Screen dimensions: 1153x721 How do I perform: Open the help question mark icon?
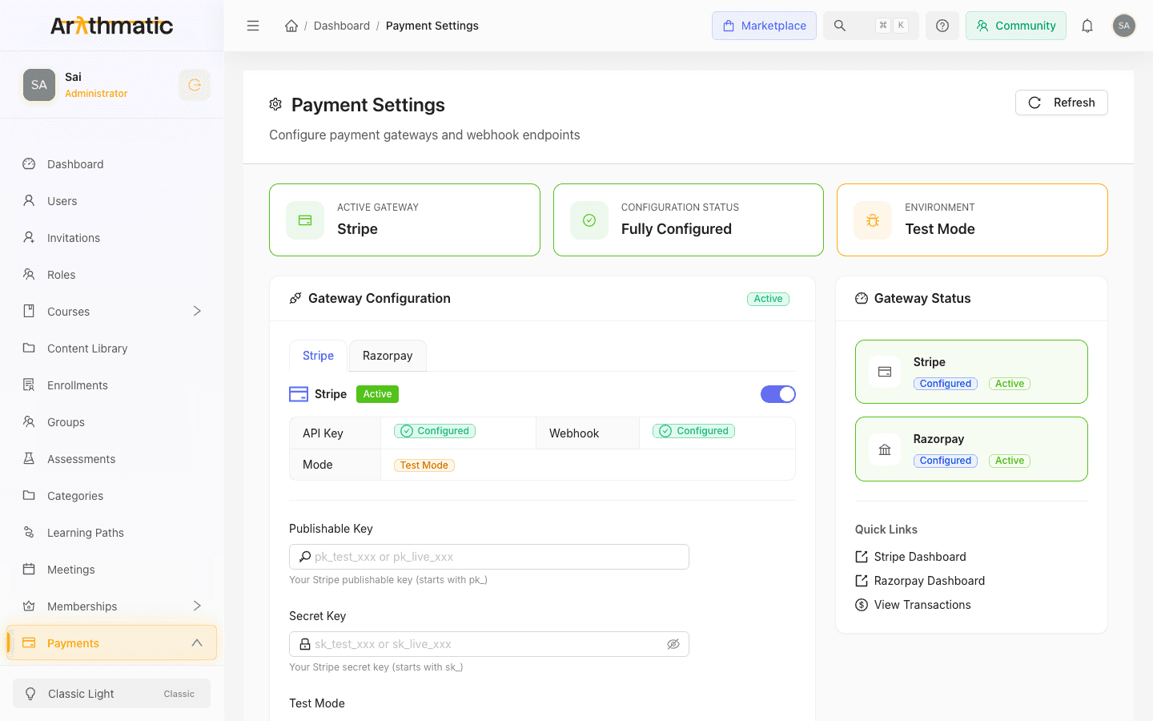[942, 26]
